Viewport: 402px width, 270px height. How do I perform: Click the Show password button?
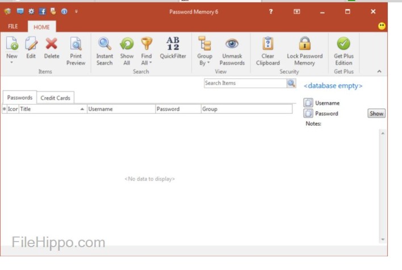[376, 114]
